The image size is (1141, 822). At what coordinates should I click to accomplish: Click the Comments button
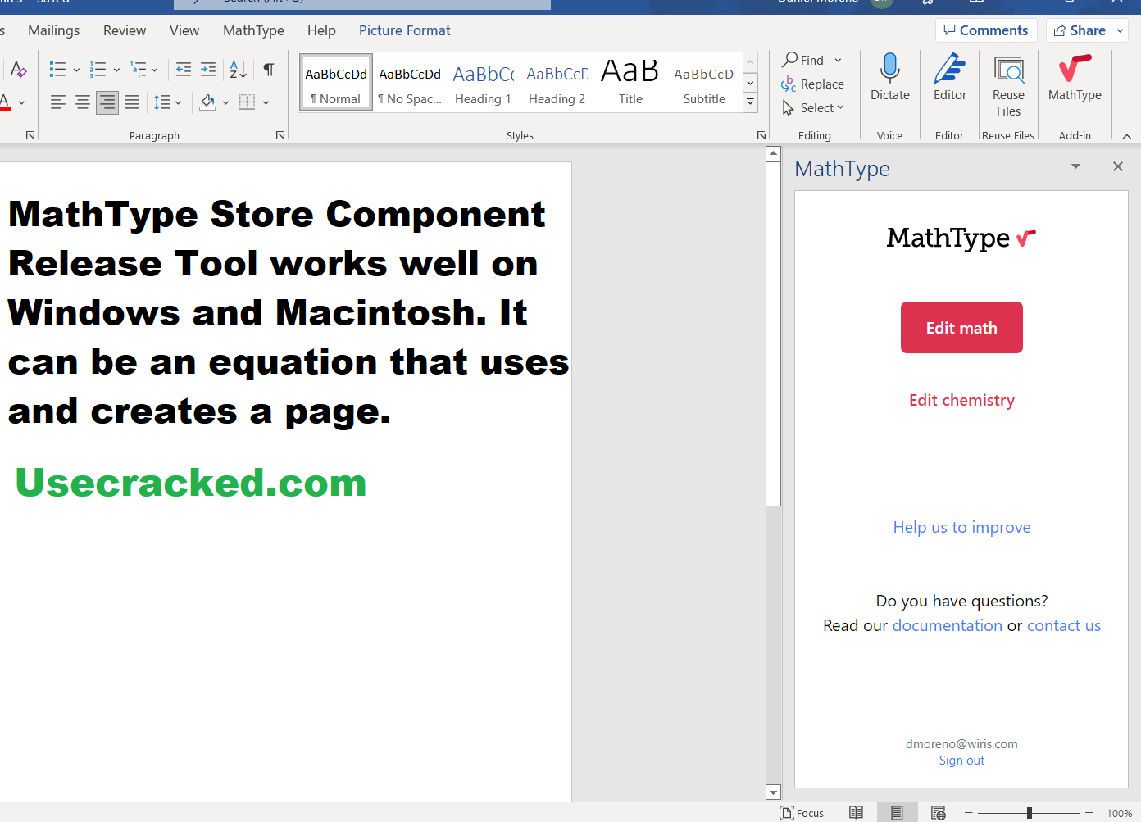pyautogui.click(x=986, y=30)
